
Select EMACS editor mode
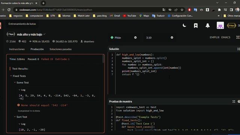pos(226,37)
